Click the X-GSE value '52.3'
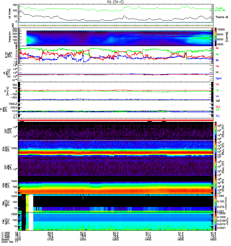Image resolution: width=231 pixels, height=246 pixels. tap(115, 233)
